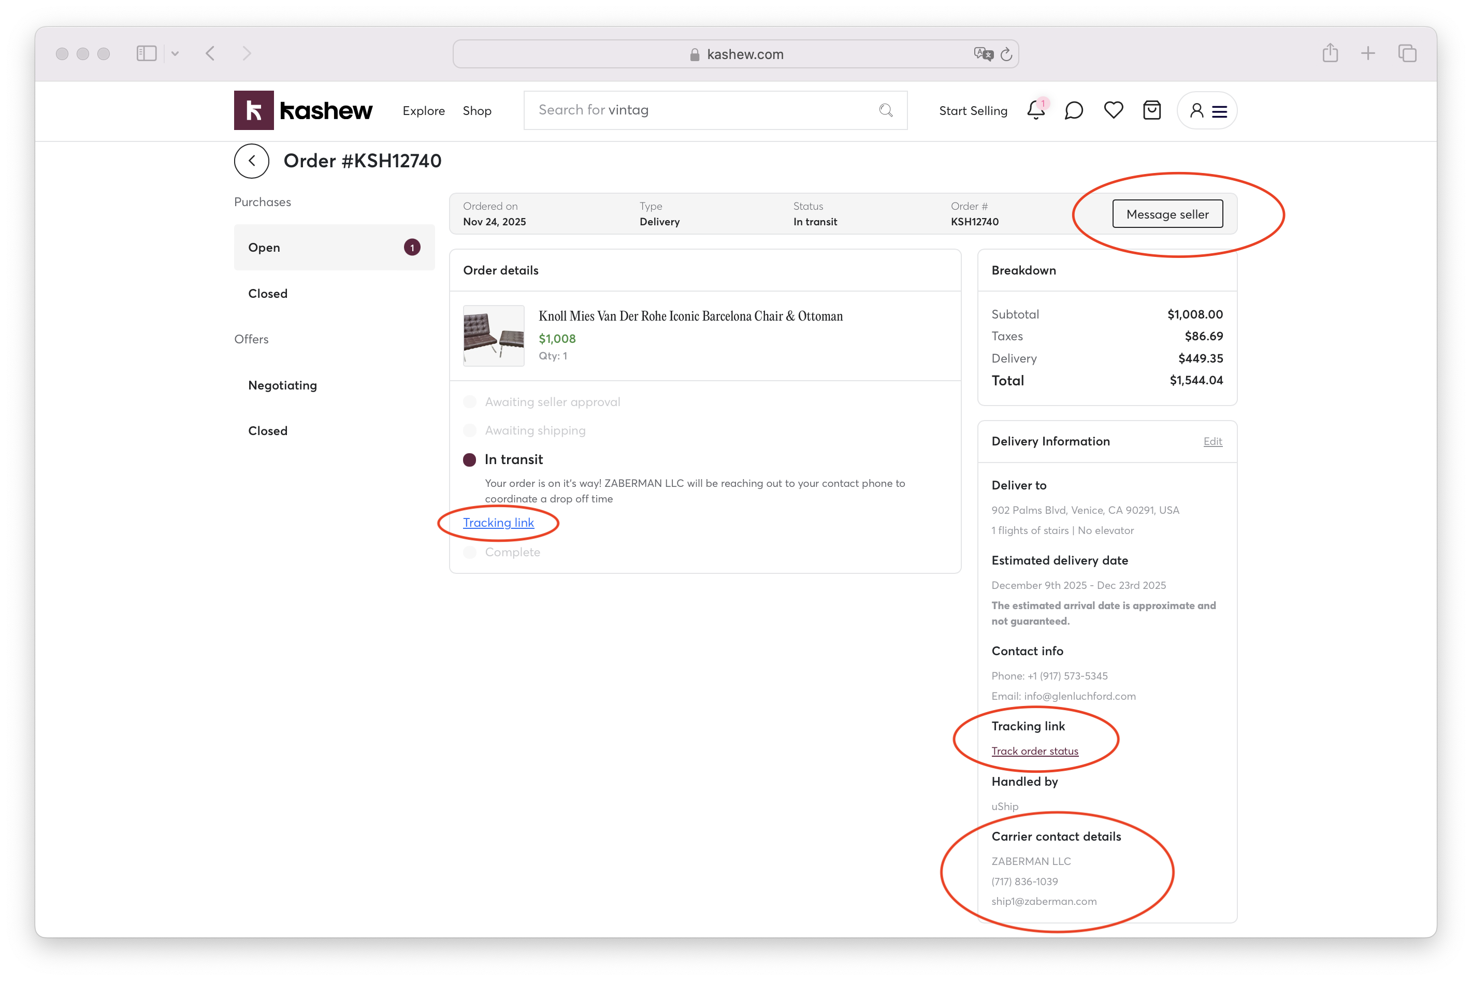Reload the page in Safari
The height and width of the screenshot is (981, 1472).
1006,54
